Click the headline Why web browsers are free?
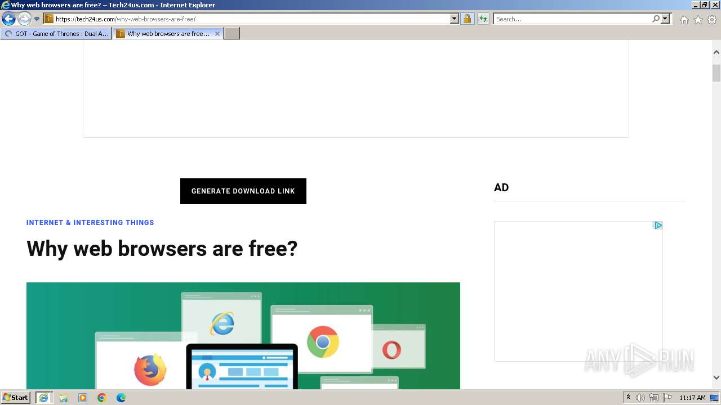721x405 pixels. (162, 249)
